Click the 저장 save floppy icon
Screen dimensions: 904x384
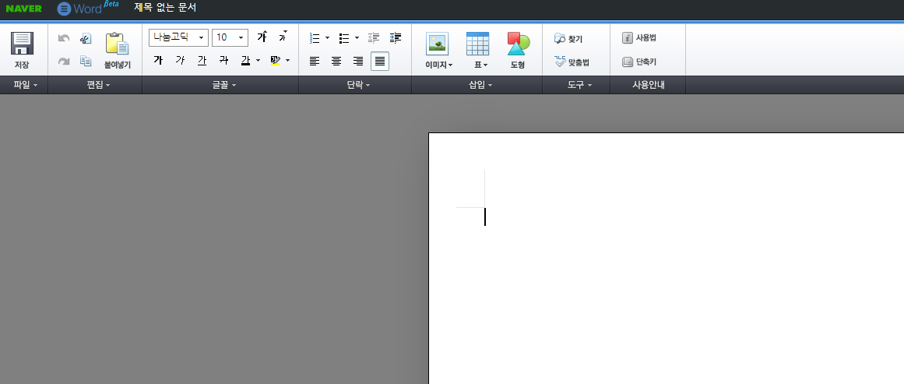[22, 44]
